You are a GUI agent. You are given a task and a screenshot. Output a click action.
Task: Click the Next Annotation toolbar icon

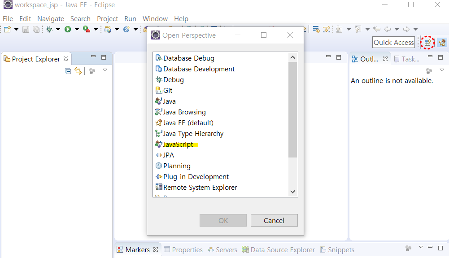click(x=339, y=29)
